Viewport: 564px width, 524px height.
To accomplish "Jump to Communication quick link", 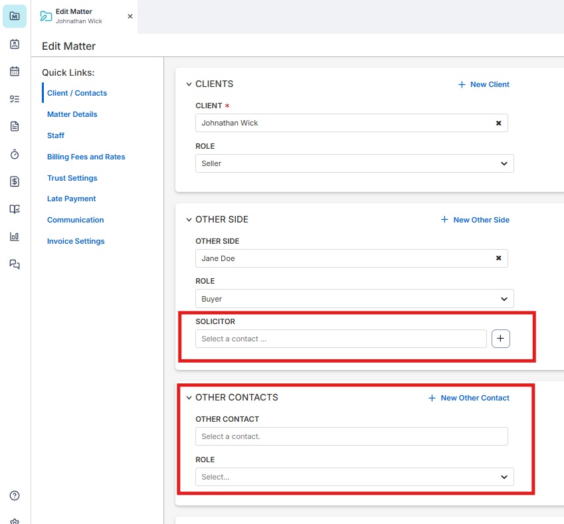I will coord(75,220).
